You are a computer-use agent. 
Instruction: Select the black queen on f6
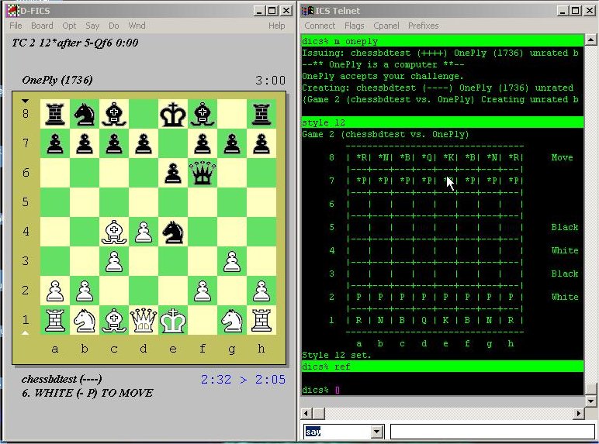click(x=203, y=173)
